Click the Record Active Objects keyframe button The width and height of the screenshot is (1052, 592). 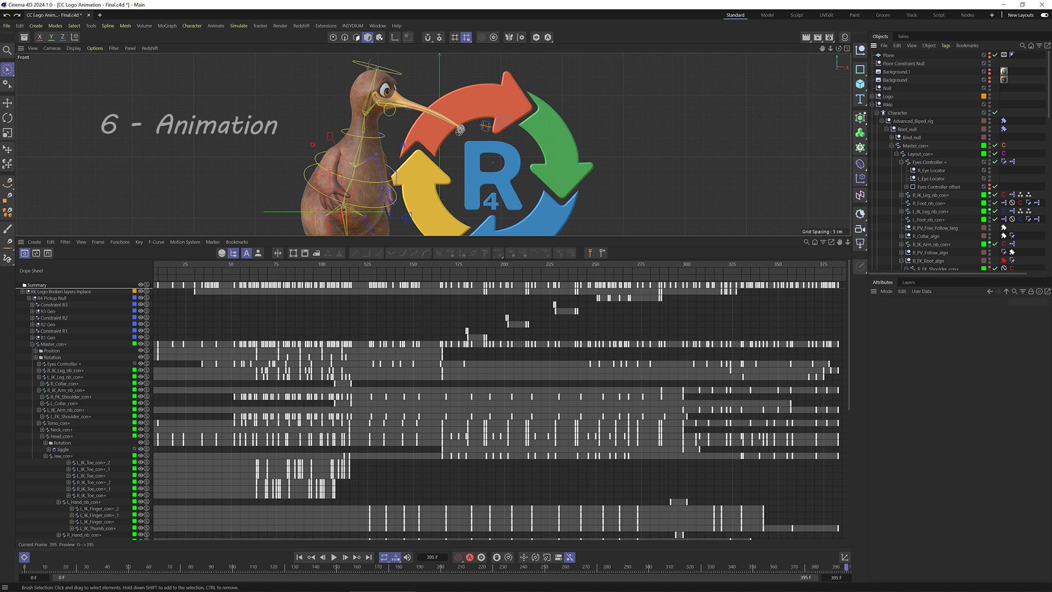(458, 557)
